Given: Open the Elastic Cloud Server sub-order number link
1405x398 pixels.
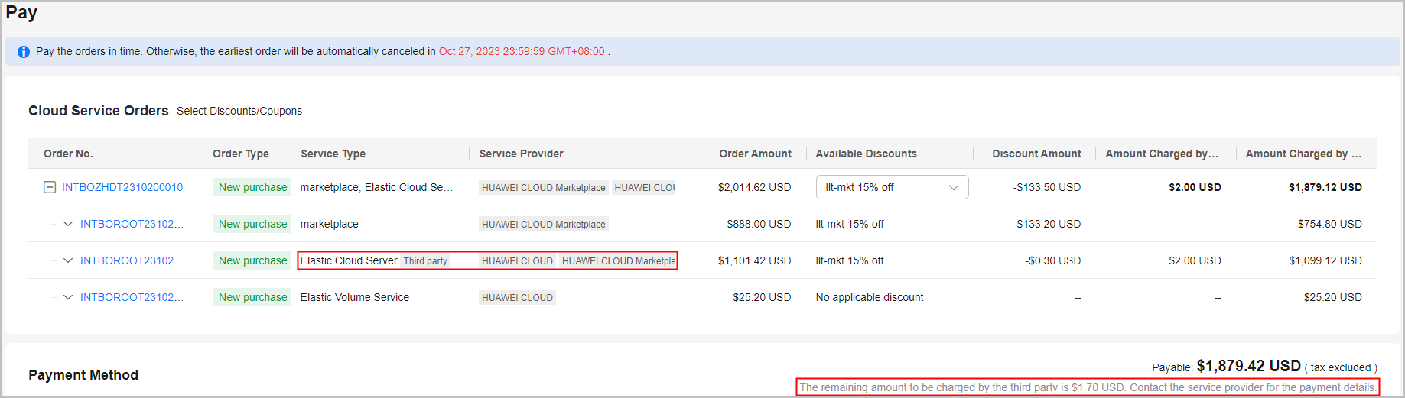Looking at the screenshot, I should [132, 260].
